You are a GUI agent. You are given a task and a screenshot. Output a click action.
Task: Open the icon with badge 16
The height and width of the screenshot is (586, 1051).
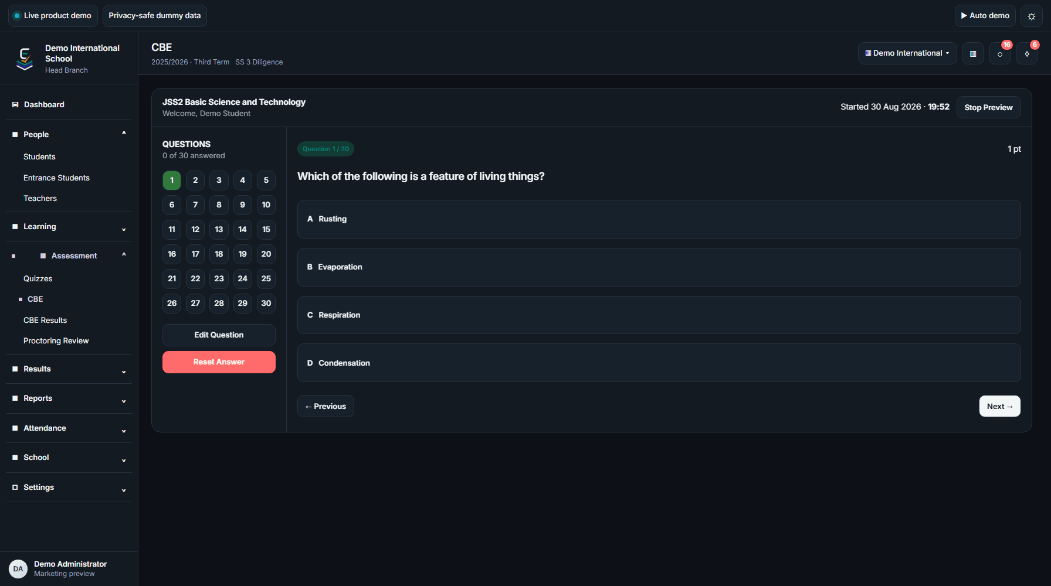tap(1000, 53)
